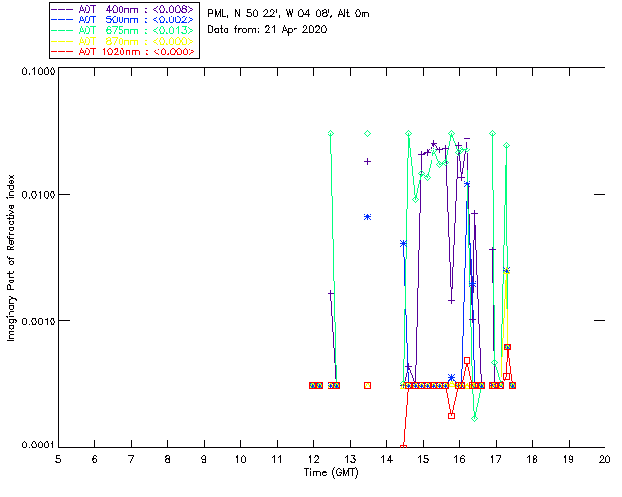This screenshot has height=497, width=622.
Task: Click the 'Imaginary Part of Refractive index' axis label
Action: [x=11, y=257]
